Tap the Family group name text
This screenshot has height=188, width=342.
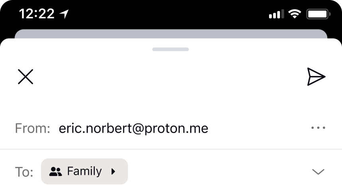(85, 171)
